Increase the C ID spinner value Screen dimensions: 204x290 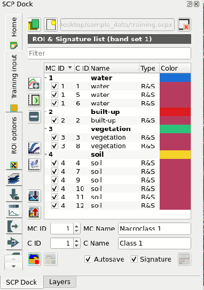click(76, 241)
